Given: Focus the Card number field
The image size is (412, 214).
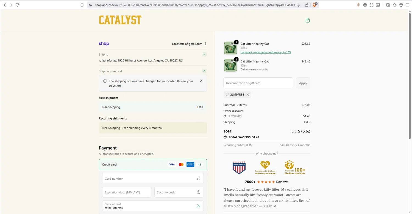Looking at the screenshot, I should point(153,179).
